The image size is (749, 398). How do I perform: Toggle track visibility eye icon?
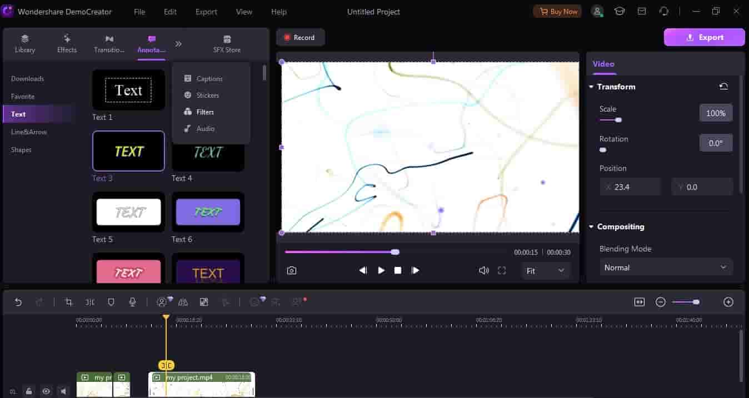coord(46,391)
